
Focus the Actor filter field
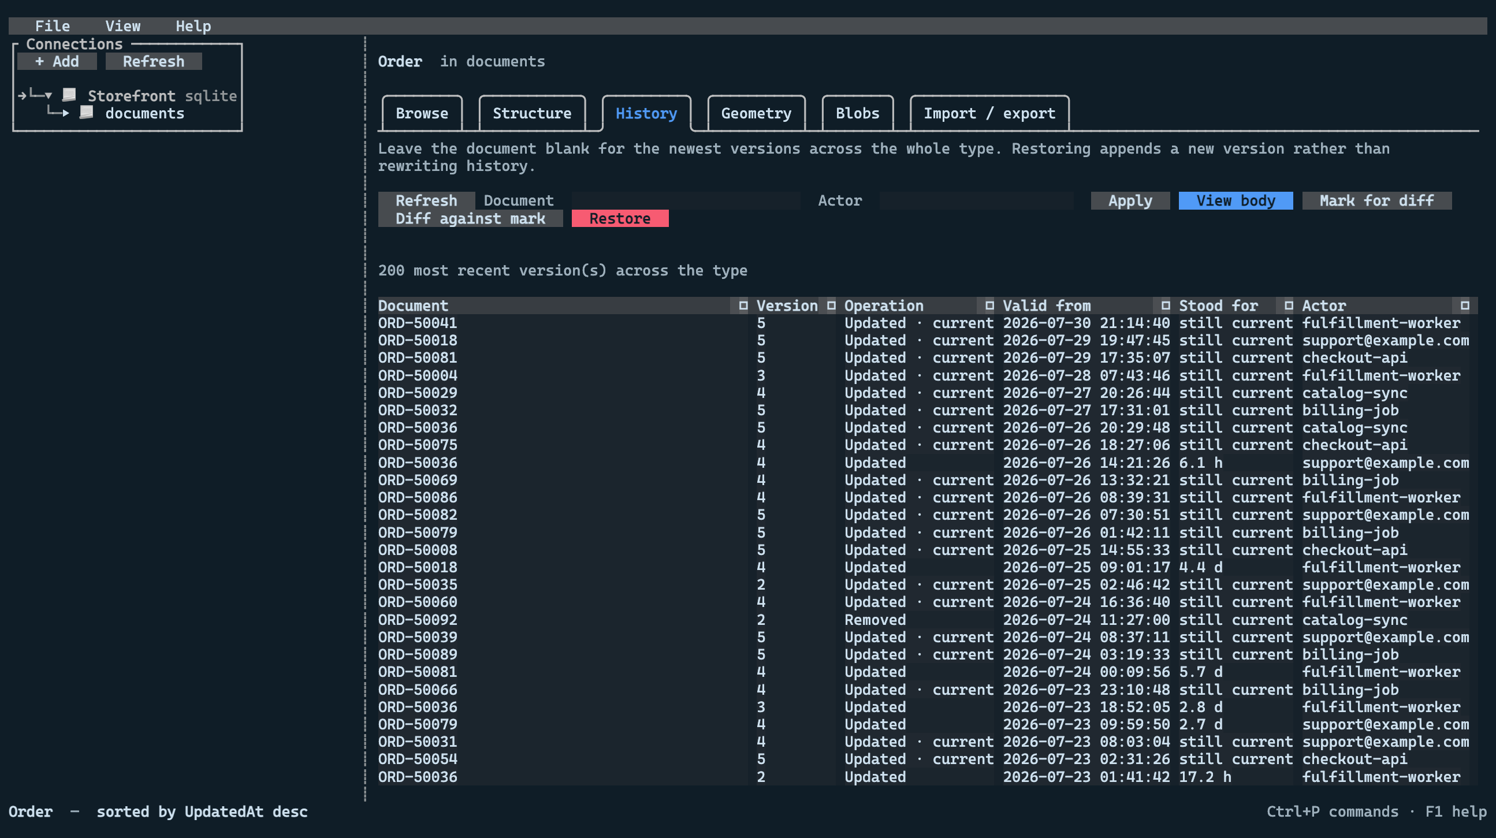(976, 200)
